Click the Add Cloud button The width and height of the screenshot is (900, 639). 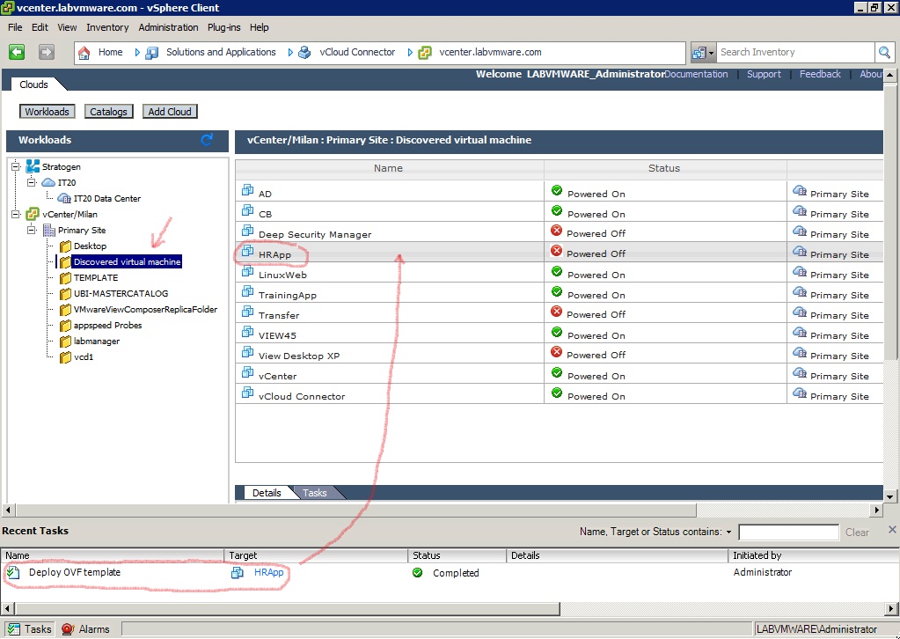coord(170,112)
